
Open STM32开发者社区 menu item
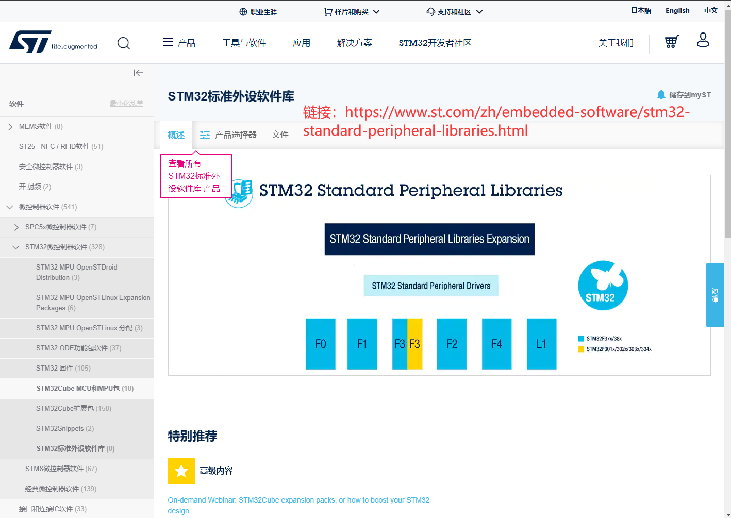click(x=435, y=43)
